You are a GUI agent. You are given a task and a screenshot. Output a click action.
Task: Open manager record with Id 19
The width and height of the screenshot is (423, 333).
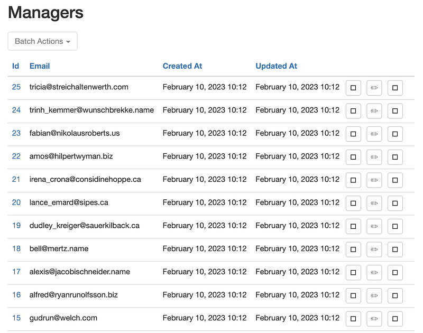tap(16, 226)
